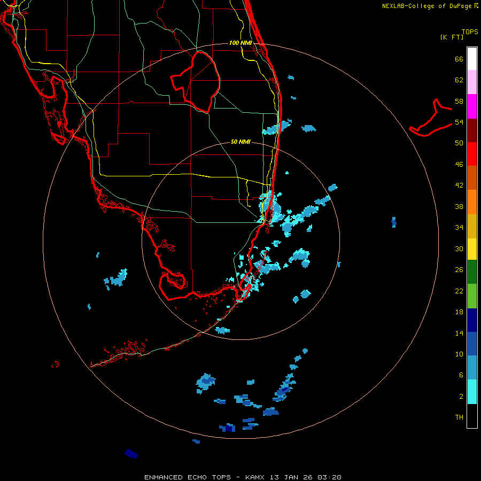This screenshot has width=481, height=481.
Task: Click the 03:20 timestamp in the caption
Action: click(x=329, y=477)
